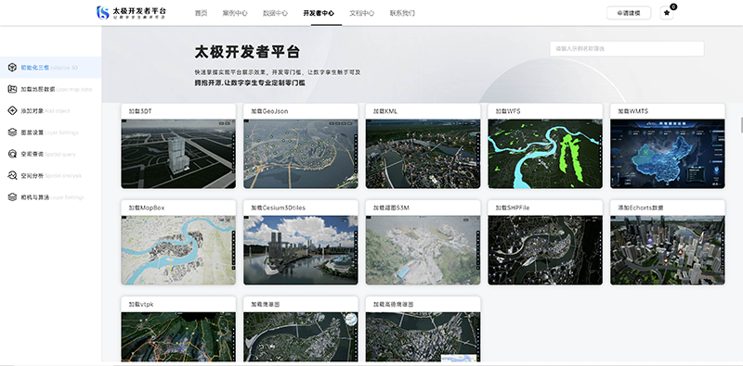Open the 加载Cesium3Dtiles example thumbnail

pyautogui.click(x=301, y=250)
